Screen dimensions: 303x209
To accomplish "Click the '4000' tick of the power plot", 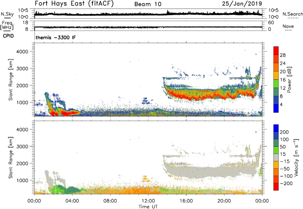I will tap(22, 52).
